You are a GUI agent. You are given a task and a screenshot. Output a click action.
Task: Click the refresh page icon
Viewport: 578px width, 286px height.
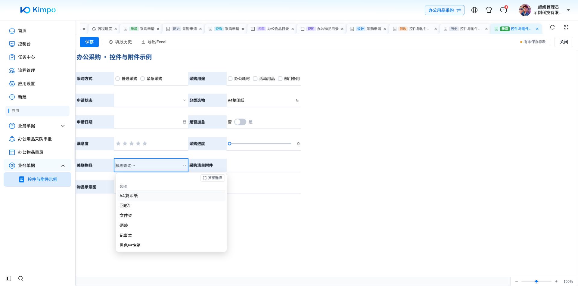pyautogui.click(x=552, y=27)
